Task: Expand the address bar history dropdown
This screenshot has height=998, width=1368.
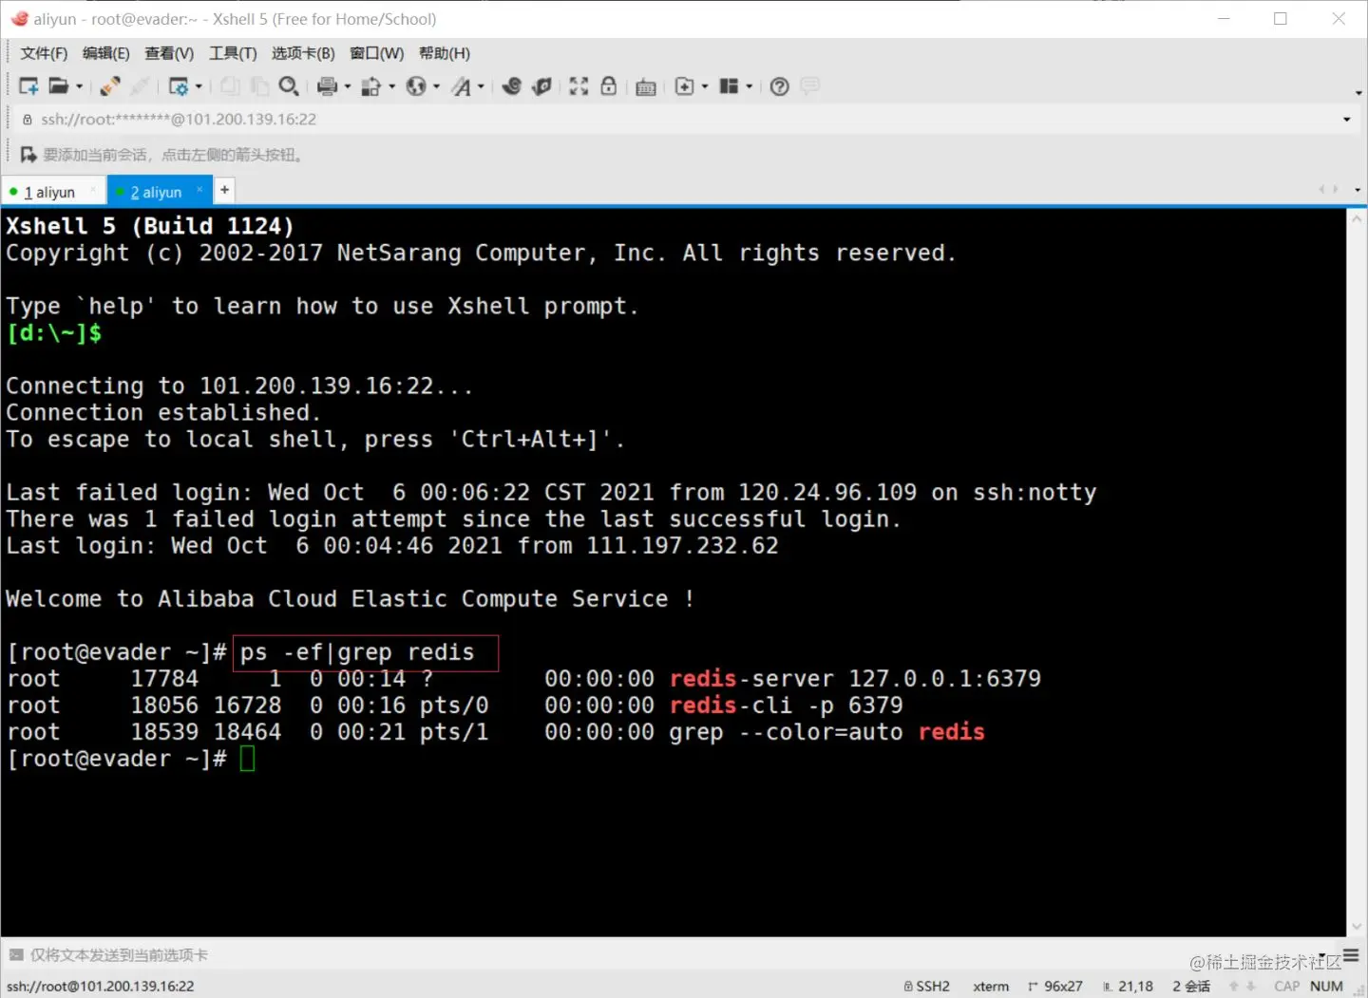Action: point(1346,120)
